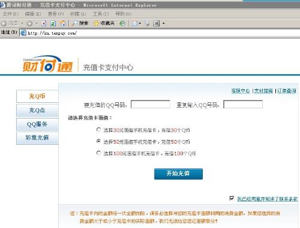Open the 文件 (File) menu
This screenshot has width=300, height=228.
[11, 14]
